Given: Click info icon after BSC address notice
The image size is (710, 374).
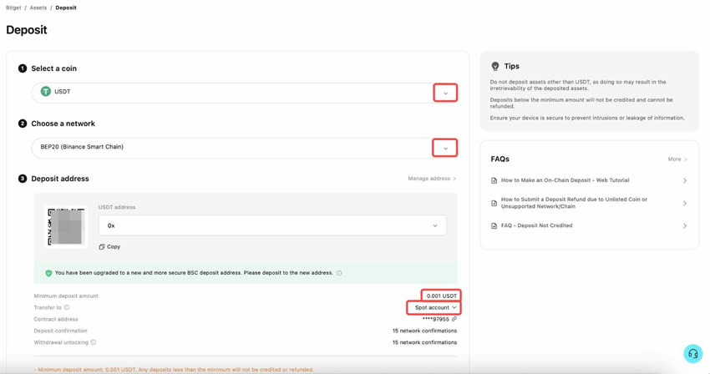Looking at the screenshot, I should (x=339, y=273).
